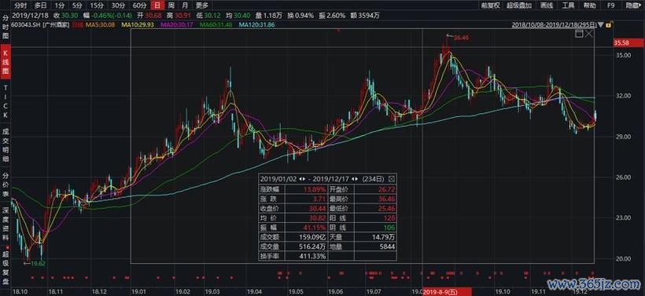The height and width of the screenshot is (296, 645).
Task: Maximize the range selection box
Action: pyautogui.click(x=579, y=34)
